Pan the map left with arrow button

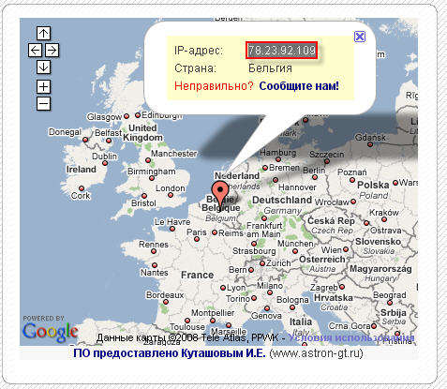coord(35,50)
